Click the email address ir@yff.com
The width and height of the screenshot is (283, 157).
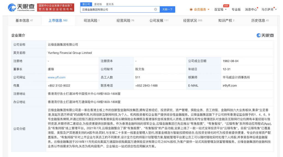point(230,86)
